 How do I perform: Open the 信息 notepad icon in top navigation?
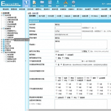click(x=34, y=2)
